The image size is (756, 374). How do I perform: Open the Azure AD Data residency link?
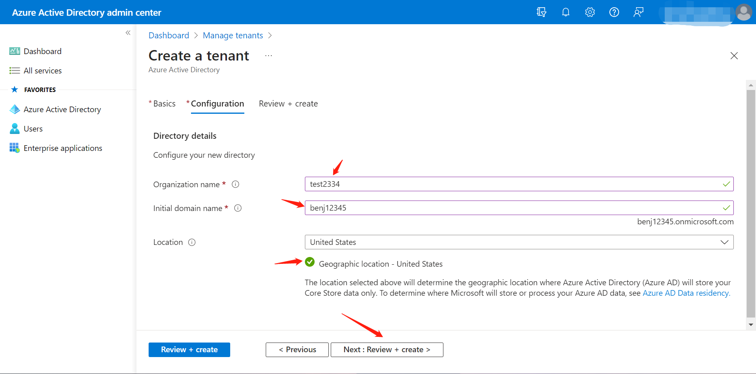click(686, 293)
